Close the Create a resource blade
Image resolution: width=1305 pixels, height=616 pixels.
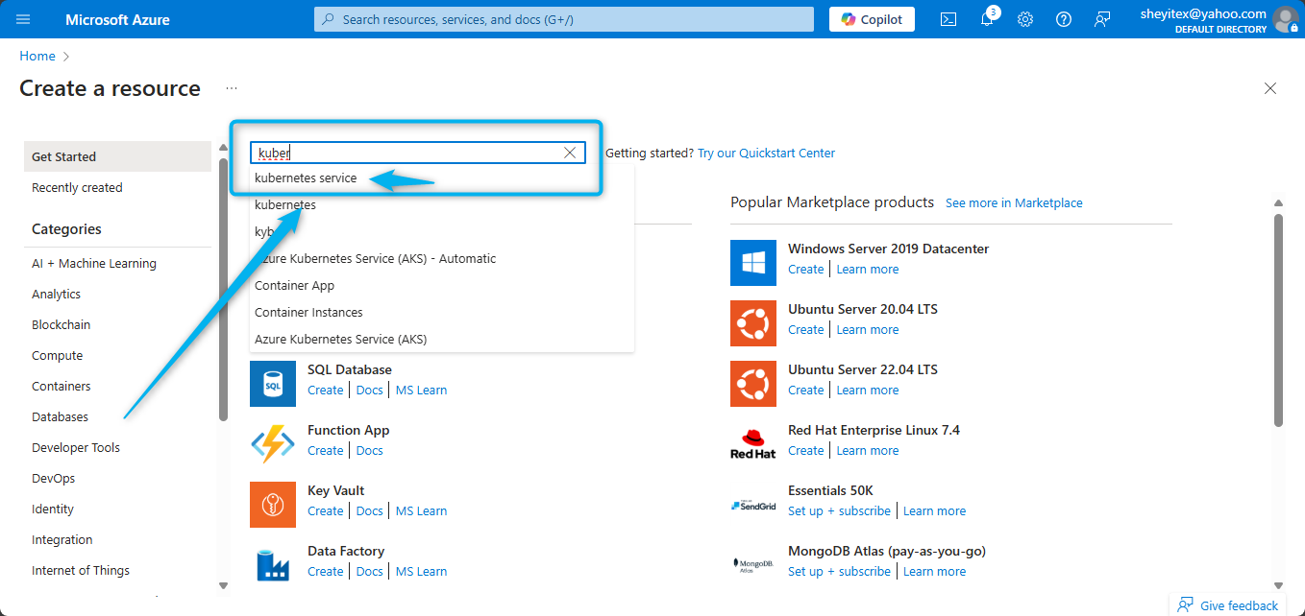click(1270, 88)
